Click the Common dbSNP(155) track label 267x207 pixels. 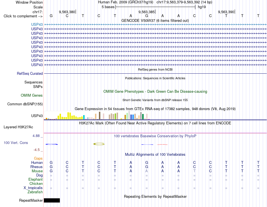pos(25,104)
